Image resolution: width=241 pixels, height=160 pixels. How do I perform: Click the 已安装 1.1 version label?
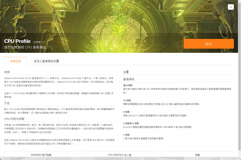tap(39, 42)
